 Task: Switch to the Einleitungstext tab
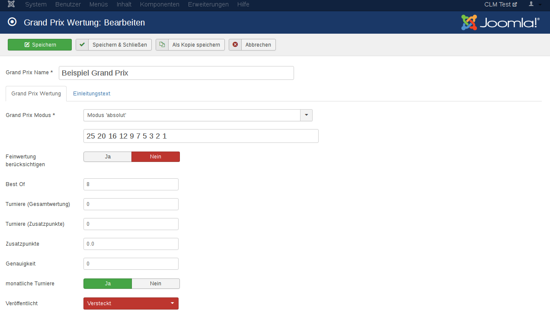(92, 94)
